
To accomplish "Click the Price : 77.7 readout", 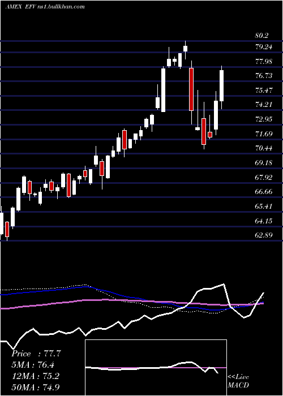I will tap(36, 354).
